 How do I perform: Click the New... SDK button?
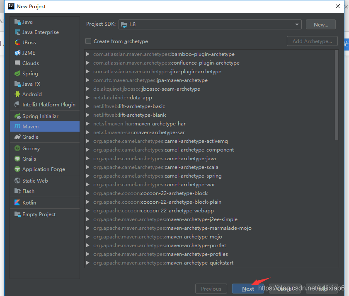[x=321, y=24]
